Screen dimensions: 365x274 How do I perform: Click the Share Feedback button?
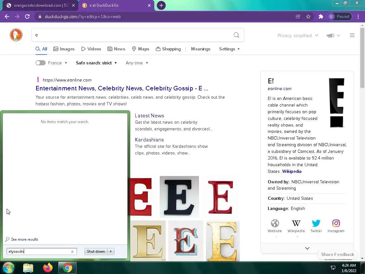point(337,254)
